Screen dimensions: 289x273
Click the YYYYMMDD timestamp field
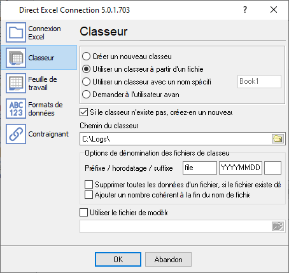(241, 168)
